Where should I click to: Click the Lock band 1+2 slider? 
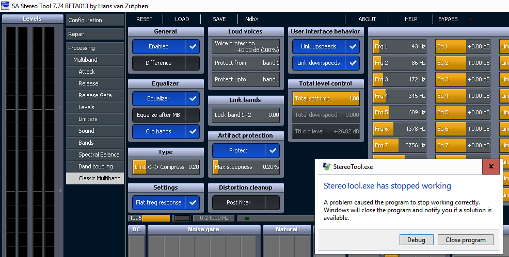click(246, 115)
